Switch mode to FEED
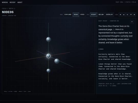138x103 pixels. click(82, 15)
